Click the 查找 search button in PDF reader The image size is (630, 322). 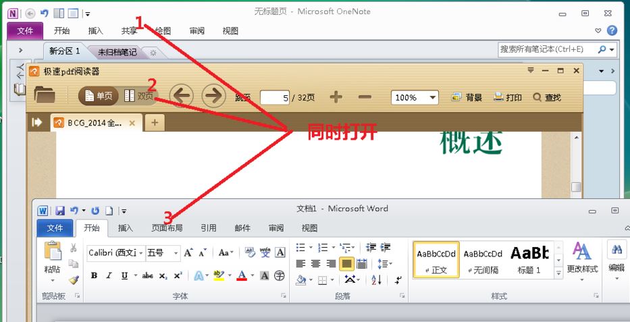pos(547,97)
